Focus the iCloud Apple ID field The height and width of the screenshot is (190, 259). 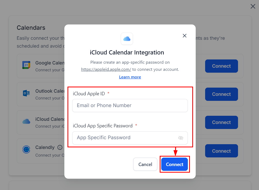(130, 106)
